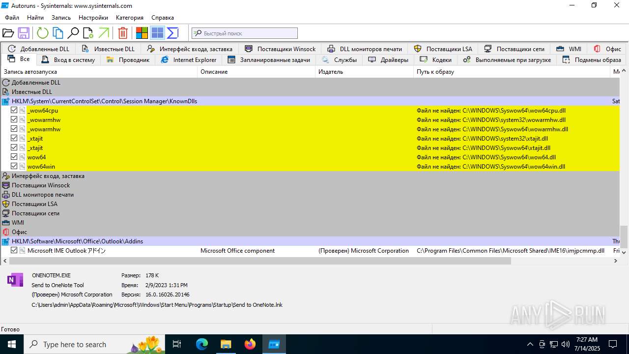
Task: Click the Properties page toolbar icon
Action: pos(88,33)
